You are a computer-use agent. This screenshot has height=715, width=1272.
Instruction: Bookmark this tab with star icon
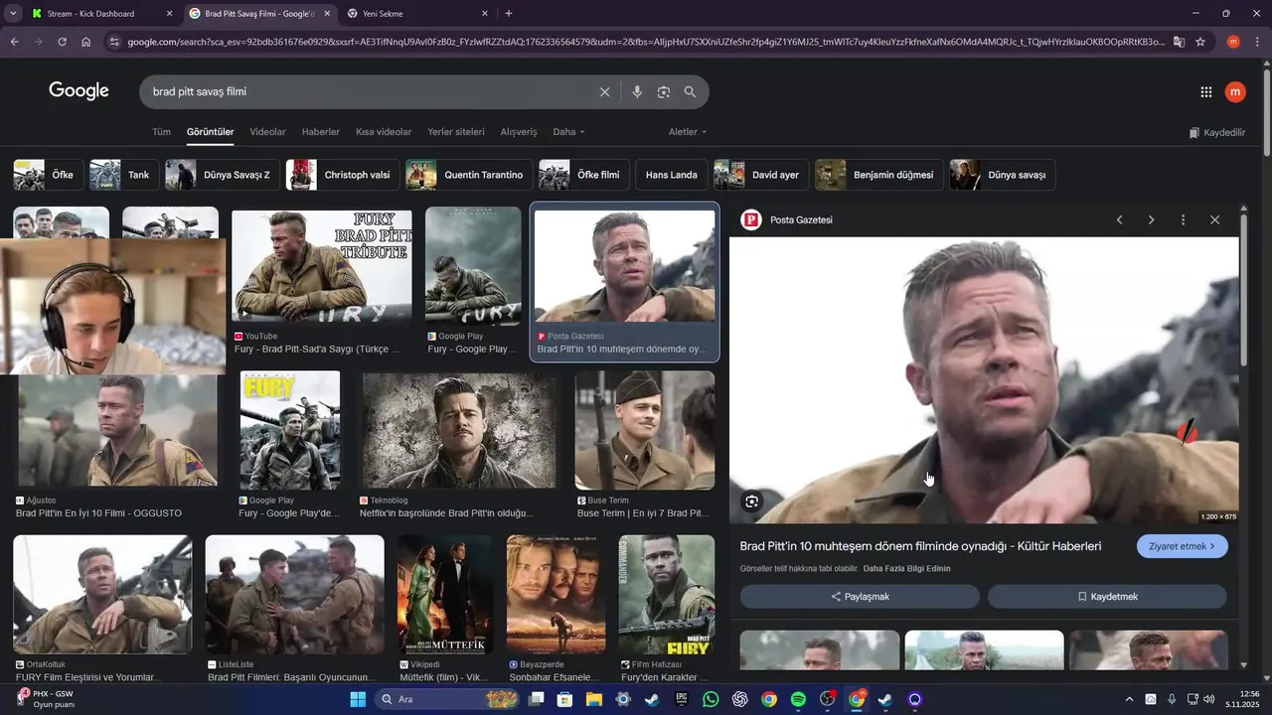click(1200, 42)
